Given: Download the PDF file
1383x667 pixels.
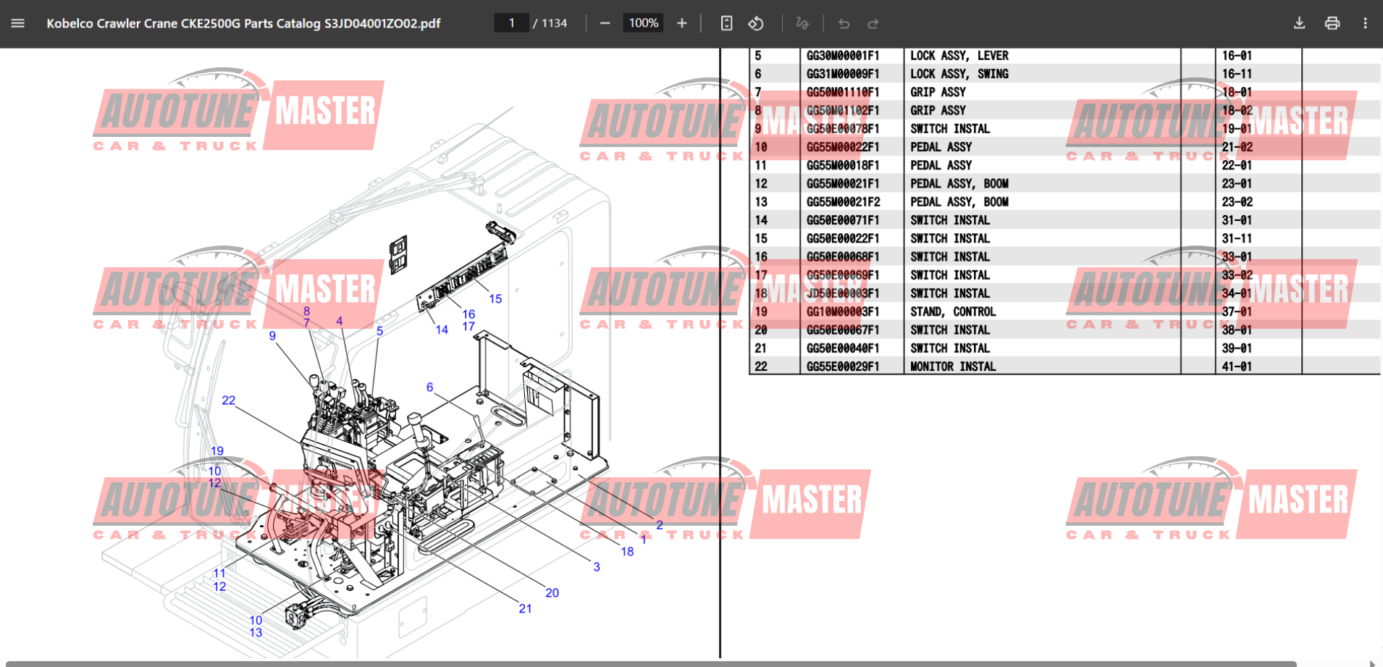Looking at the screenshot, I should point(1299,23).
